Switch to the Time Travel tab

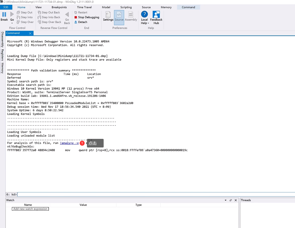coord(84,7)
